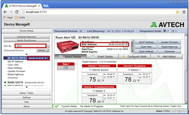Click the localhost:8080 address field

(100, 12)
